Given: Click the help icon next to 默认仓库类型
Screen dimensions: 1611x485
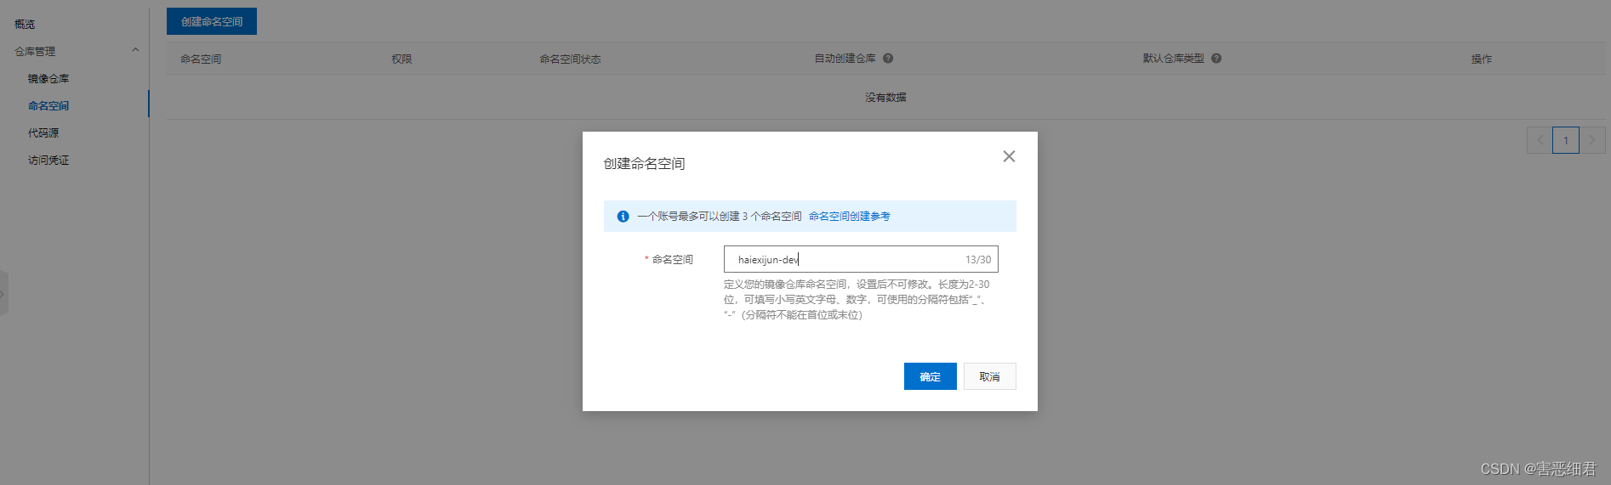Looking at the screenshot, I should (x=1216, y=59).
